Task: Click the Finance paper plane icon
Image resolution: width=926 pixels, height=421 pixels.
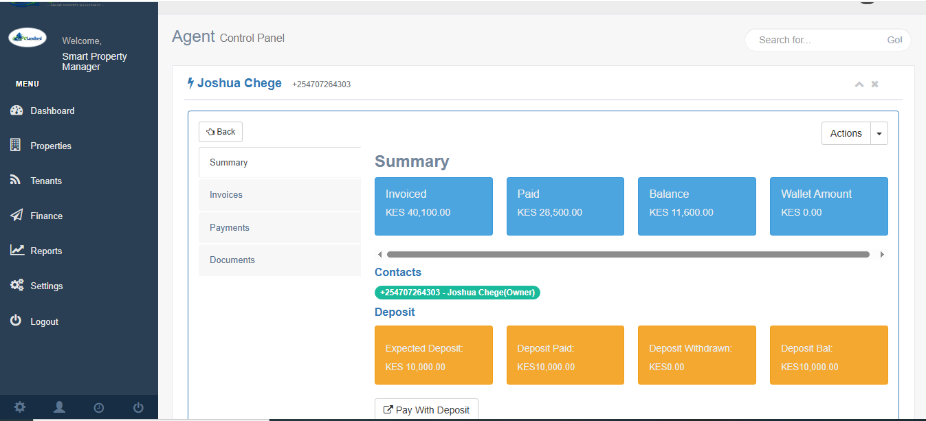Action: [16, 216]
